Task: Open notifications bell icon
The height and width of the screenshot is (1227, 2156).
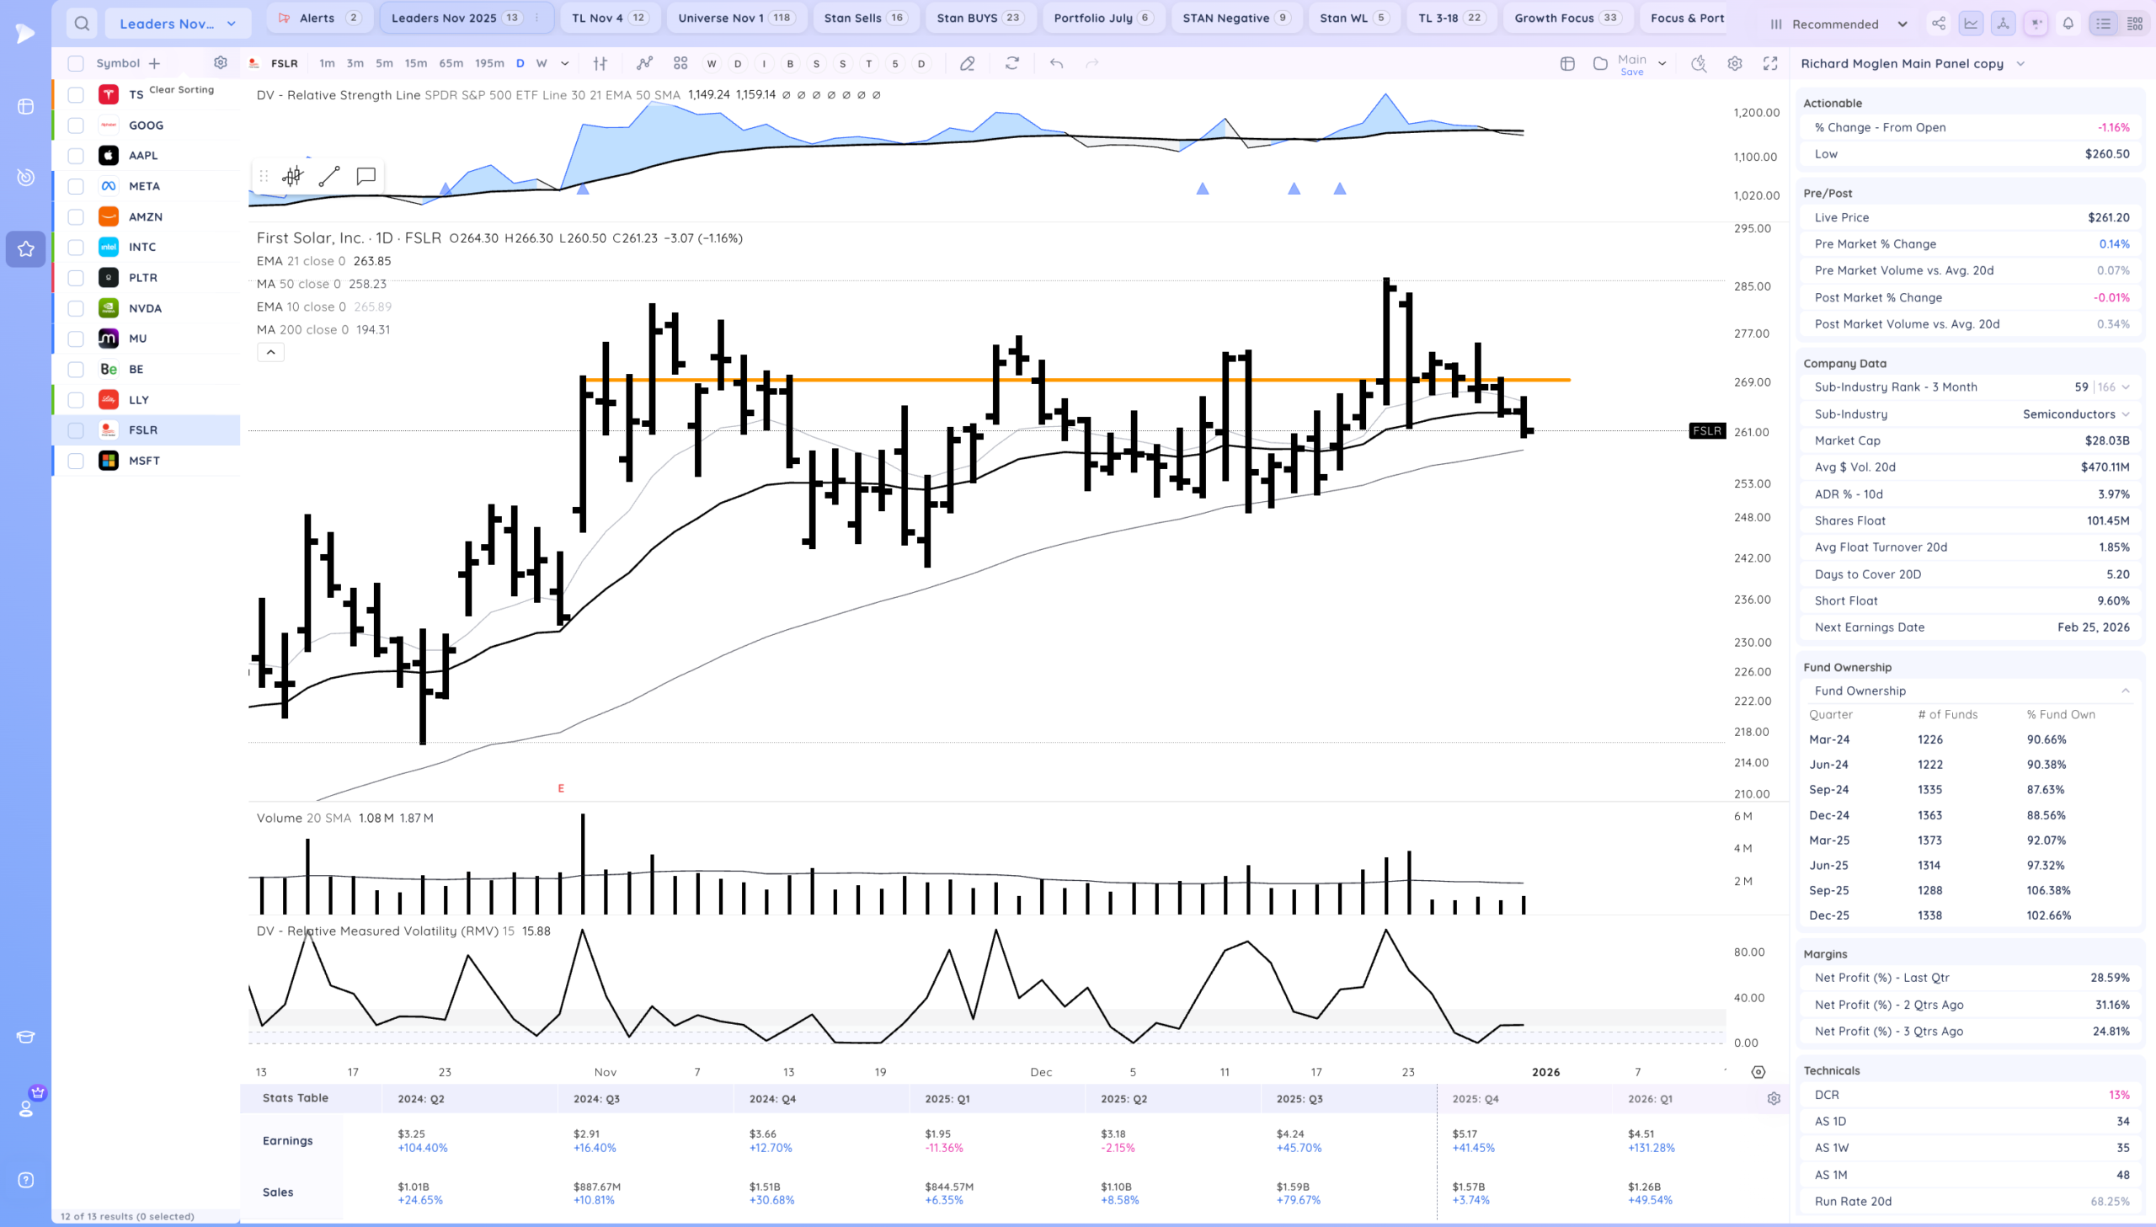Action: tap(2068, 24)
